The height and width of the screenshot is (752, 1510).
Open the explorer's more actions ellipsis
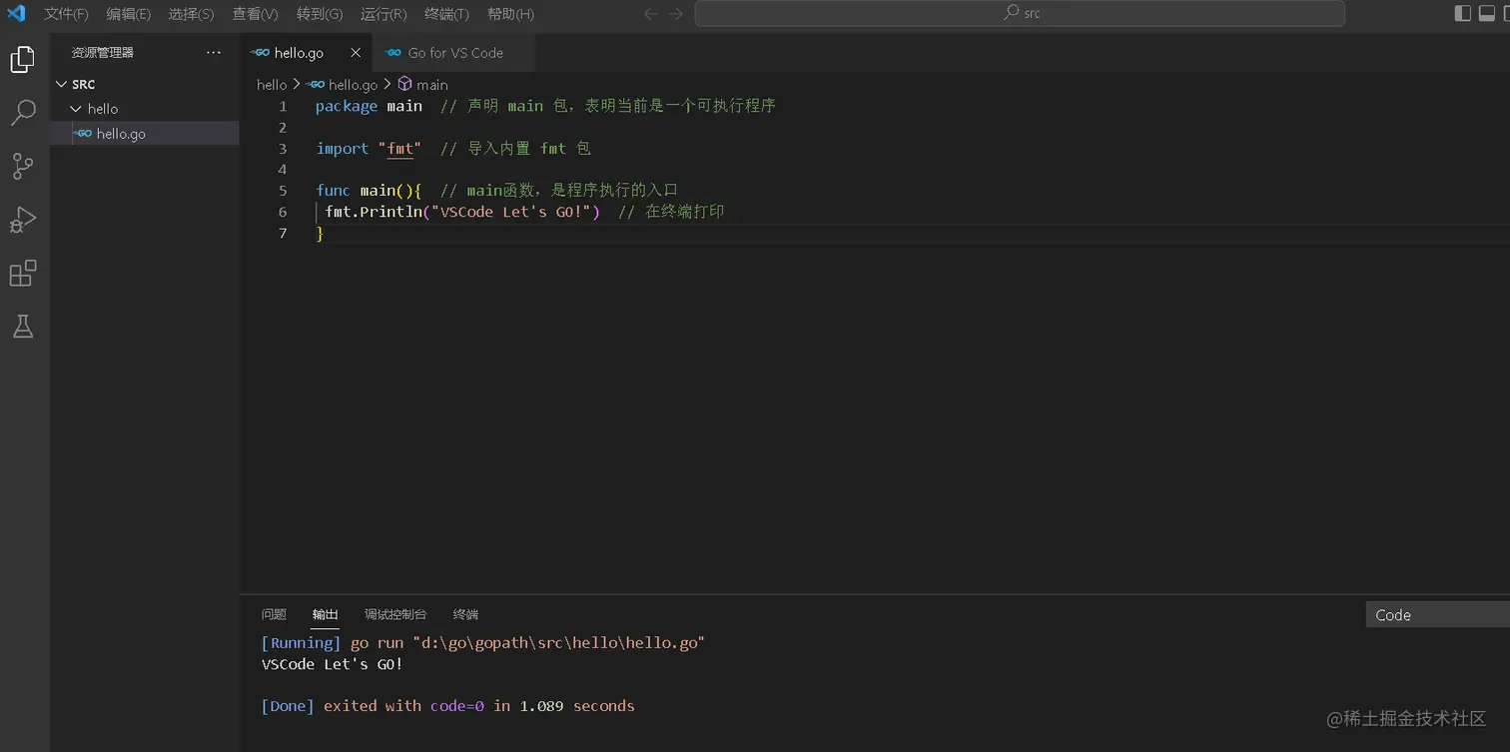[x=214, y=52]
